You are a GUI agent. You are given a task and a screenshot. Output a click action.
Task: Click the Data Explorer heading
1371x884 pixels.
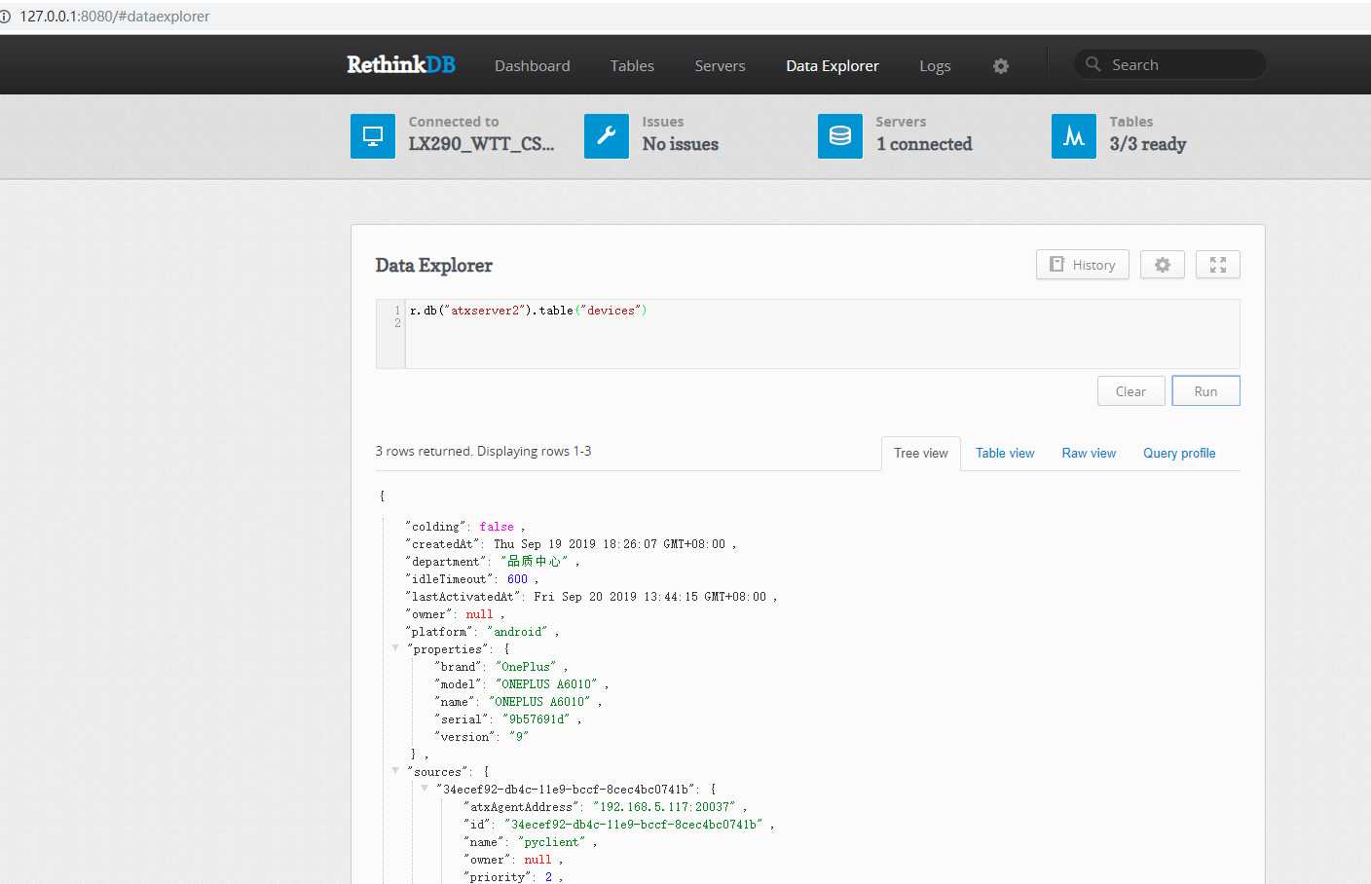coord(434,266)
